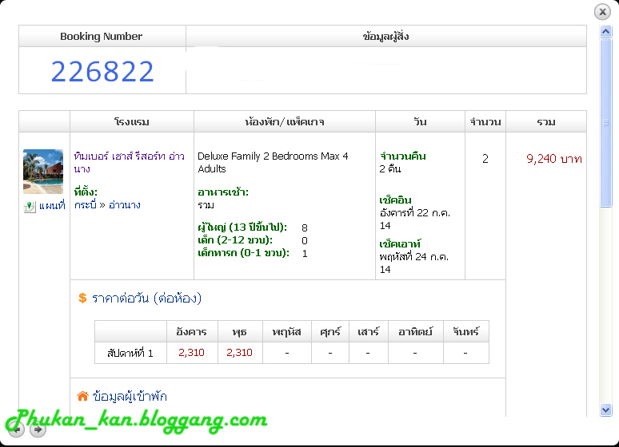Click the วัน column header

pos(420,121)
